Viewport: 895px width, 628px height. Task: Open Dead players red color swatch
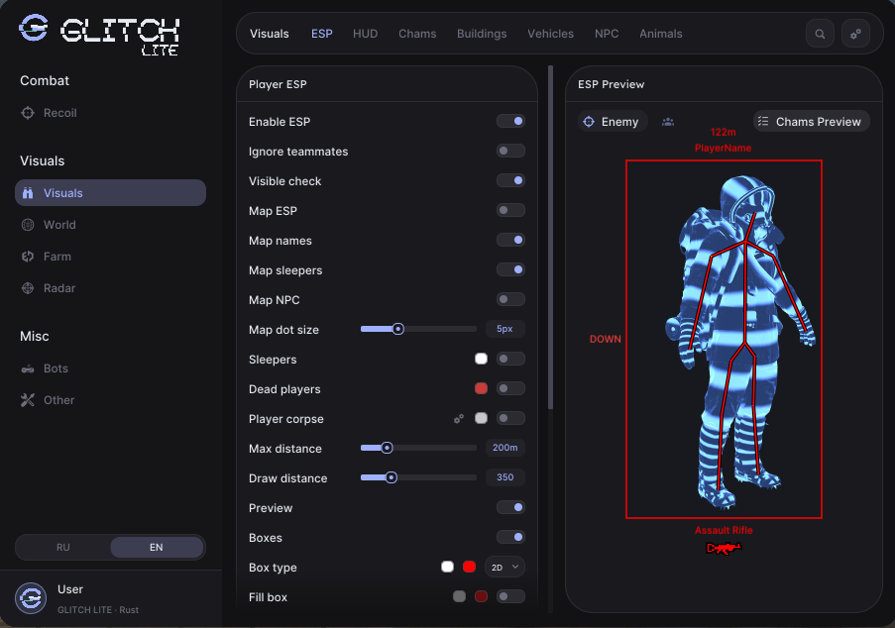[x=481, y=388]
